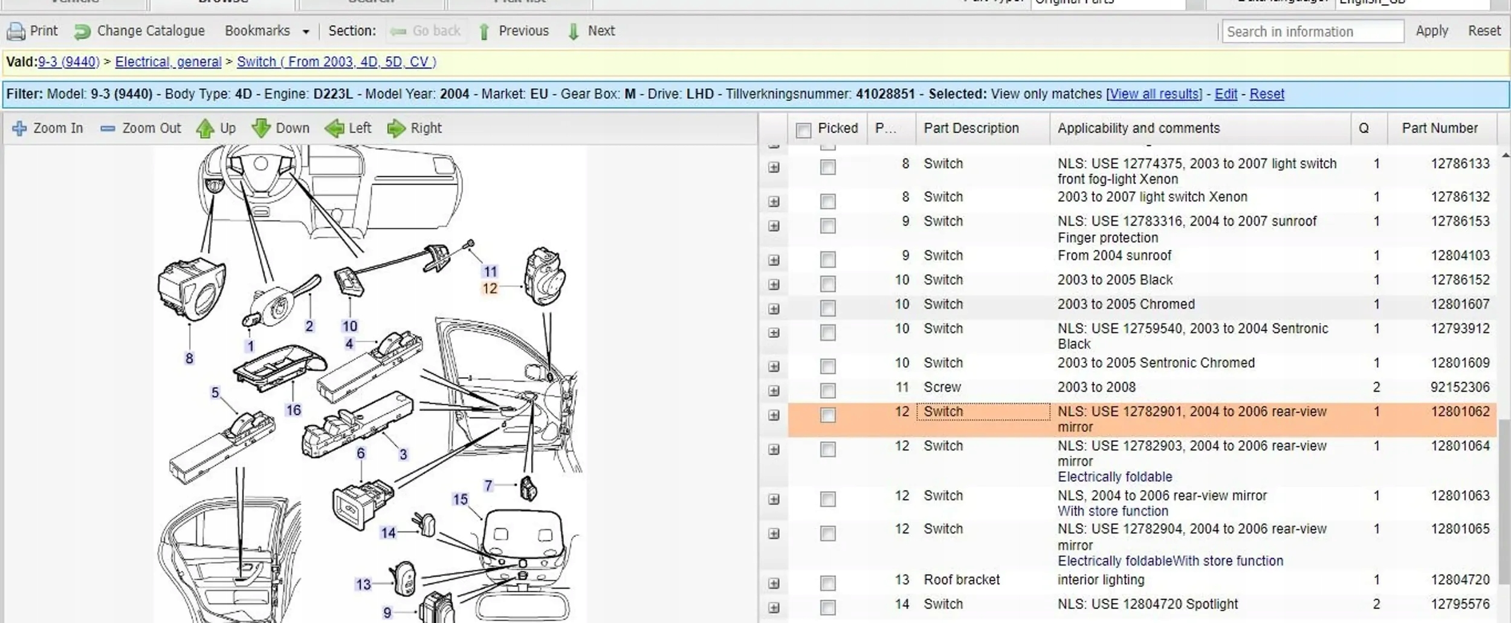Check the box for part 12804103
The width and height of the screenshot is (1511, 623).
click(x=827, y=260)
